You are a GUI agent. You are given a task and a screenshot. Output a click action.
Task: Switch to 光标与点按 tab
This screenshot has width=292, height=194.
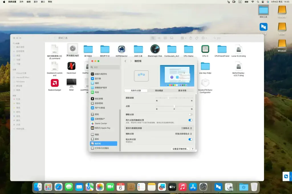tap(136, 91)
